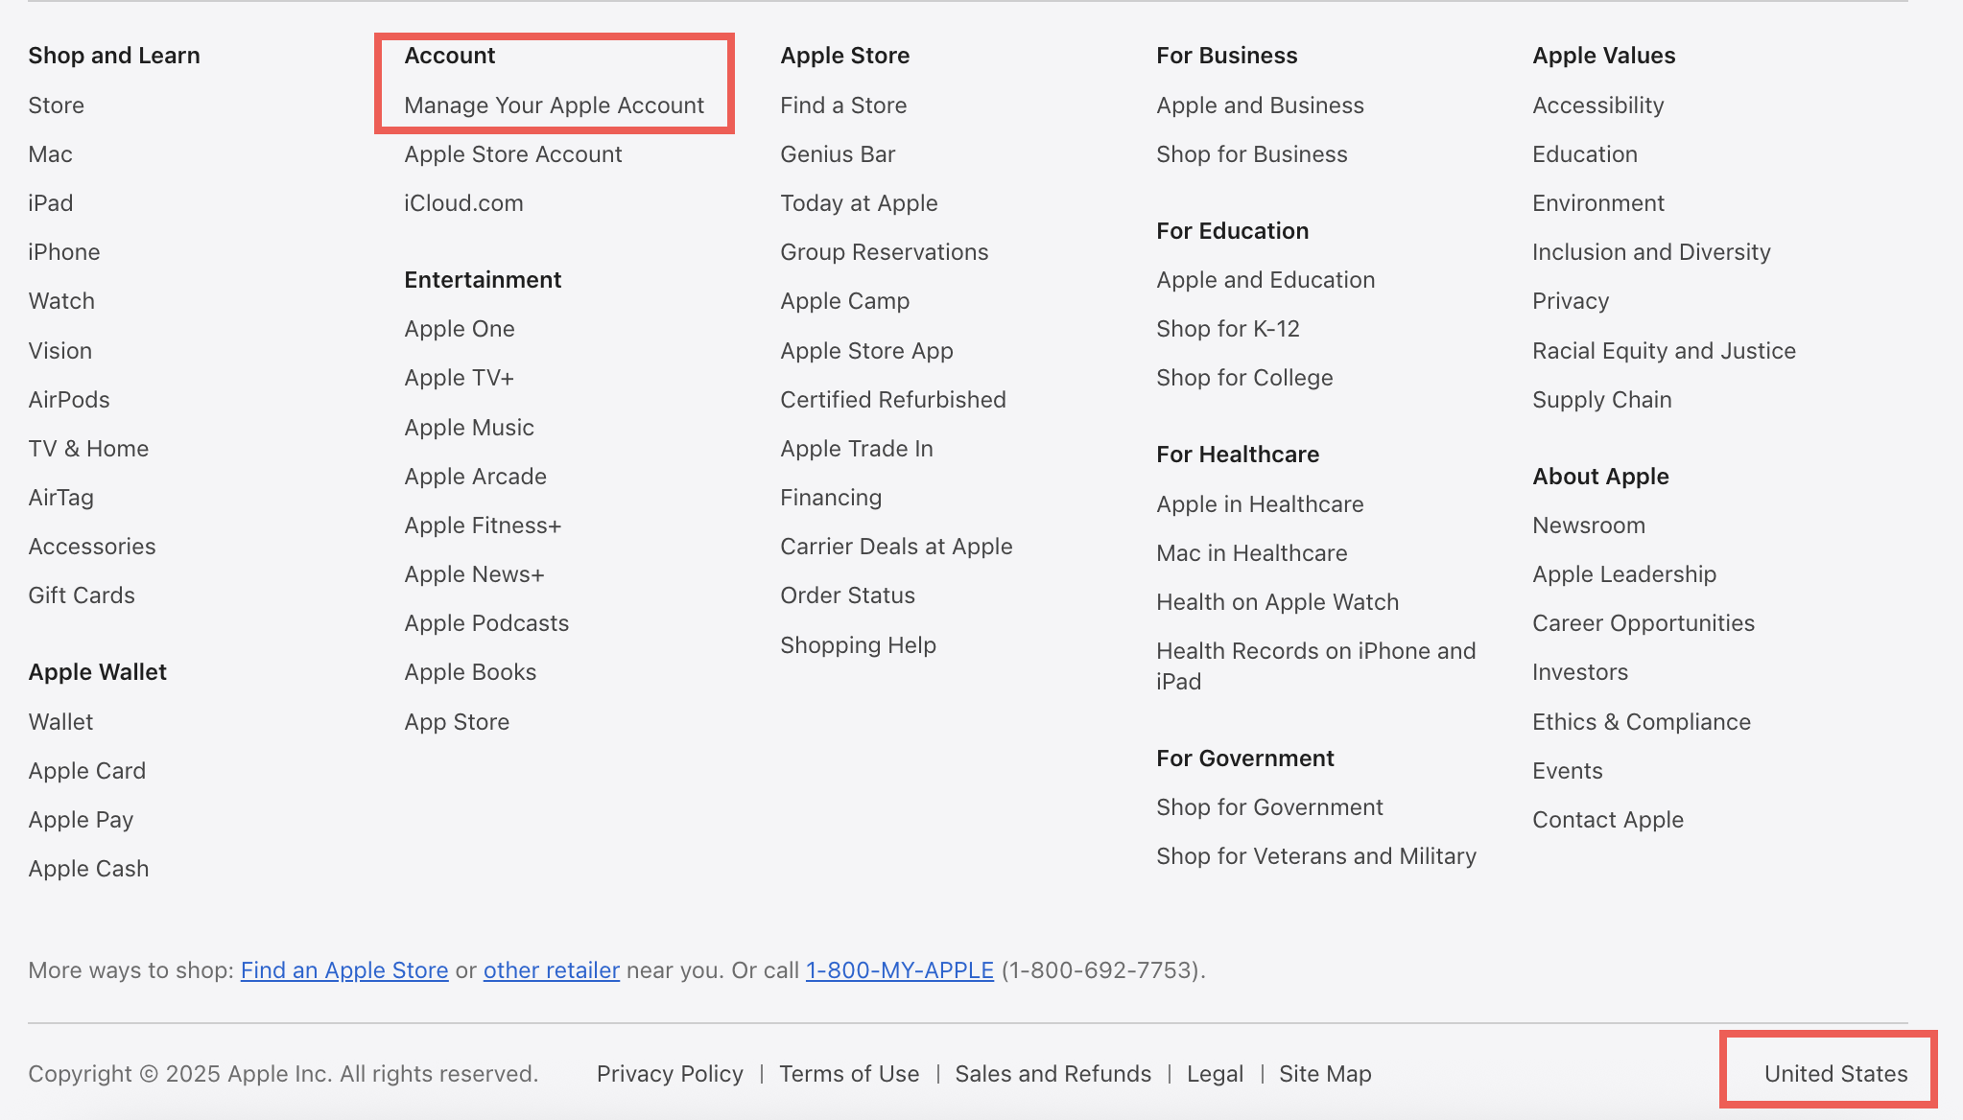Open Career Opportunities page
Viewport: 1963px width, 1120px height.
pyautogui.click(x=1643, y=623)
